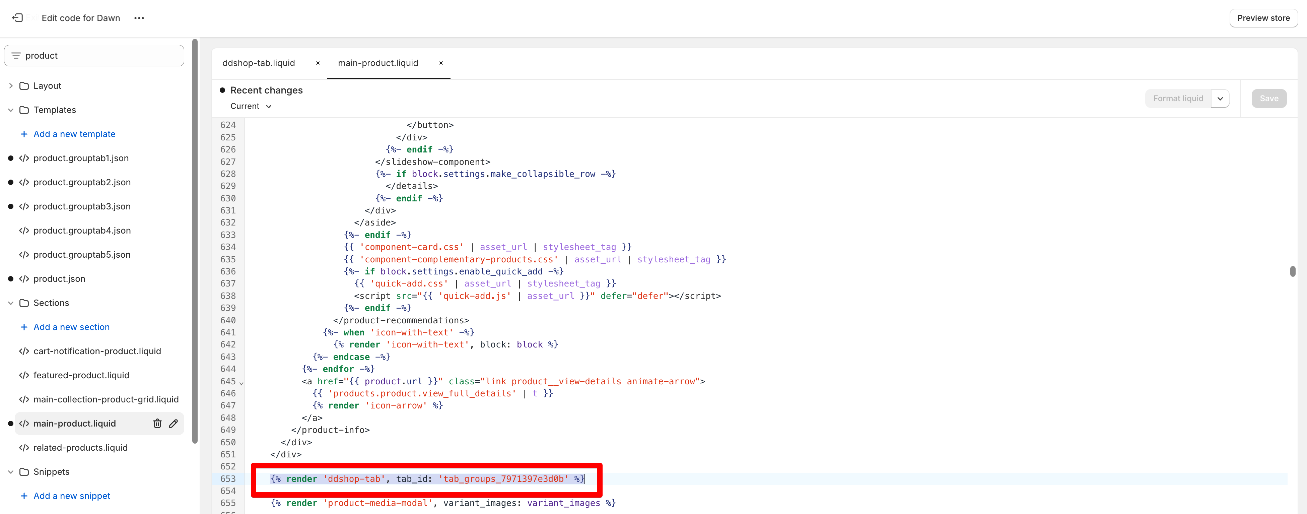Click the Sections folder icon
This screenshot has height=514, width=1307.
[x=24, y=303]
